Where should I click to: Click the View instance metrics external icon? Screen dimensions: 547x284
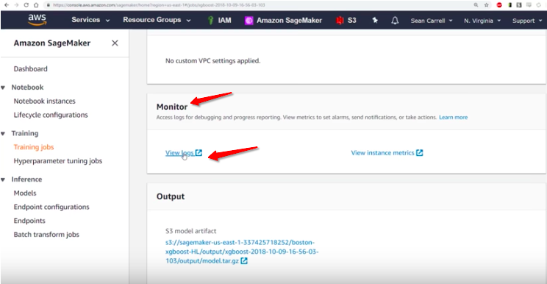coord(419,152)
